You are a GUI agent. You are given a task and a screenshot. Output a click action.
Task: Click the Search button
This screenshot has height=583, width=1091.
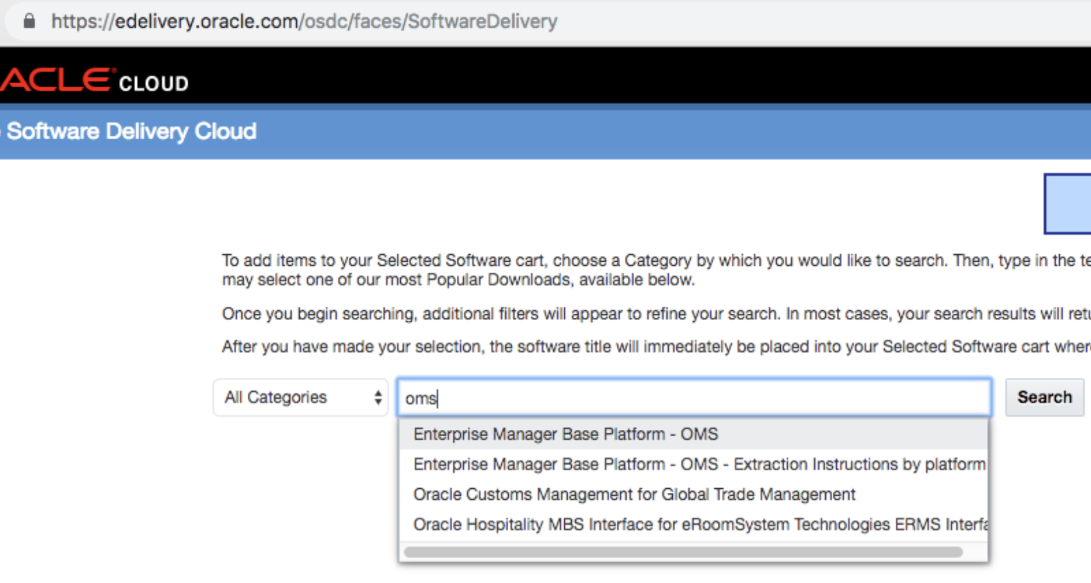(x=1044, y=397)
